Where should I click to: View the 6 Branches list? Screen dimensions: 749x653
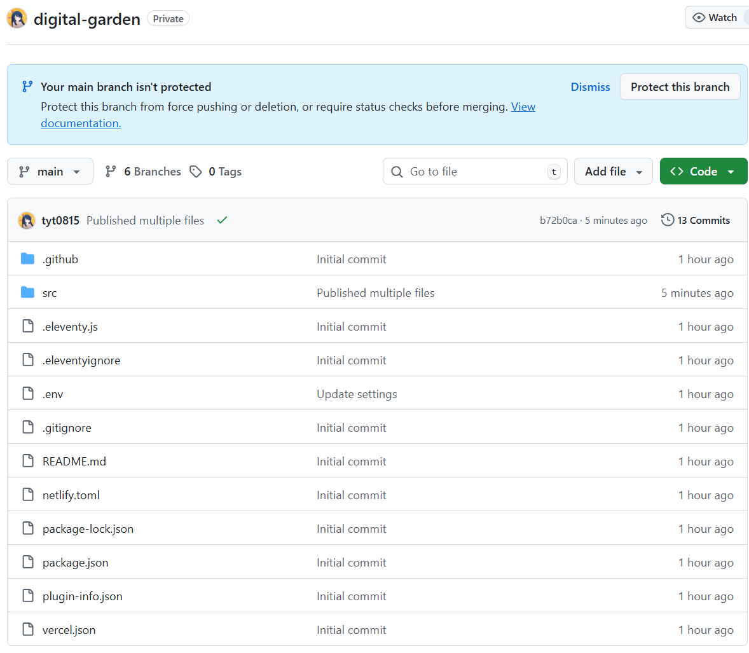point(143,172)
